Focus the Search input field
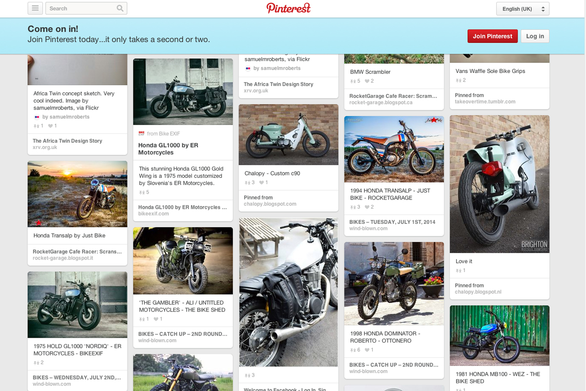 coord(81,8)
